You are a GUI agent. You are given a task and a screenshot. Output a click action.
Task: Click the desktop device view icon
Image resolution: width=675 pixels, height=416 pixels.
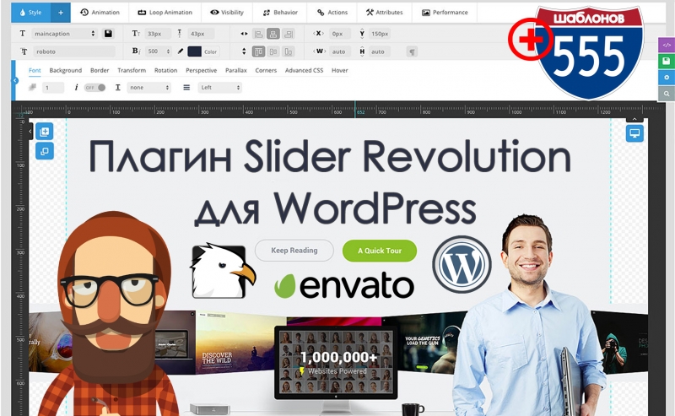pyautogui.click(x=634, y=133)
